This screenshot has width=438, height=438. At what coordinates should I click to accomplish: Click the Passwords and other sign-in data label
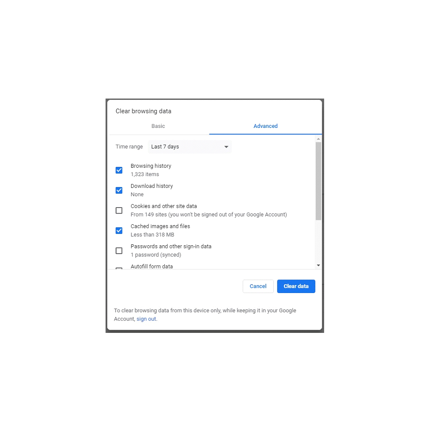pos(171,246)
